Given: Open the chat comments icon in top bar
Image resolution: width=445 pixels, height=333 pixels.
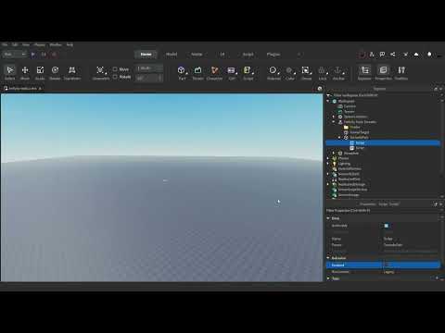Looking at the screenshot, I should (x=382, y=55).
